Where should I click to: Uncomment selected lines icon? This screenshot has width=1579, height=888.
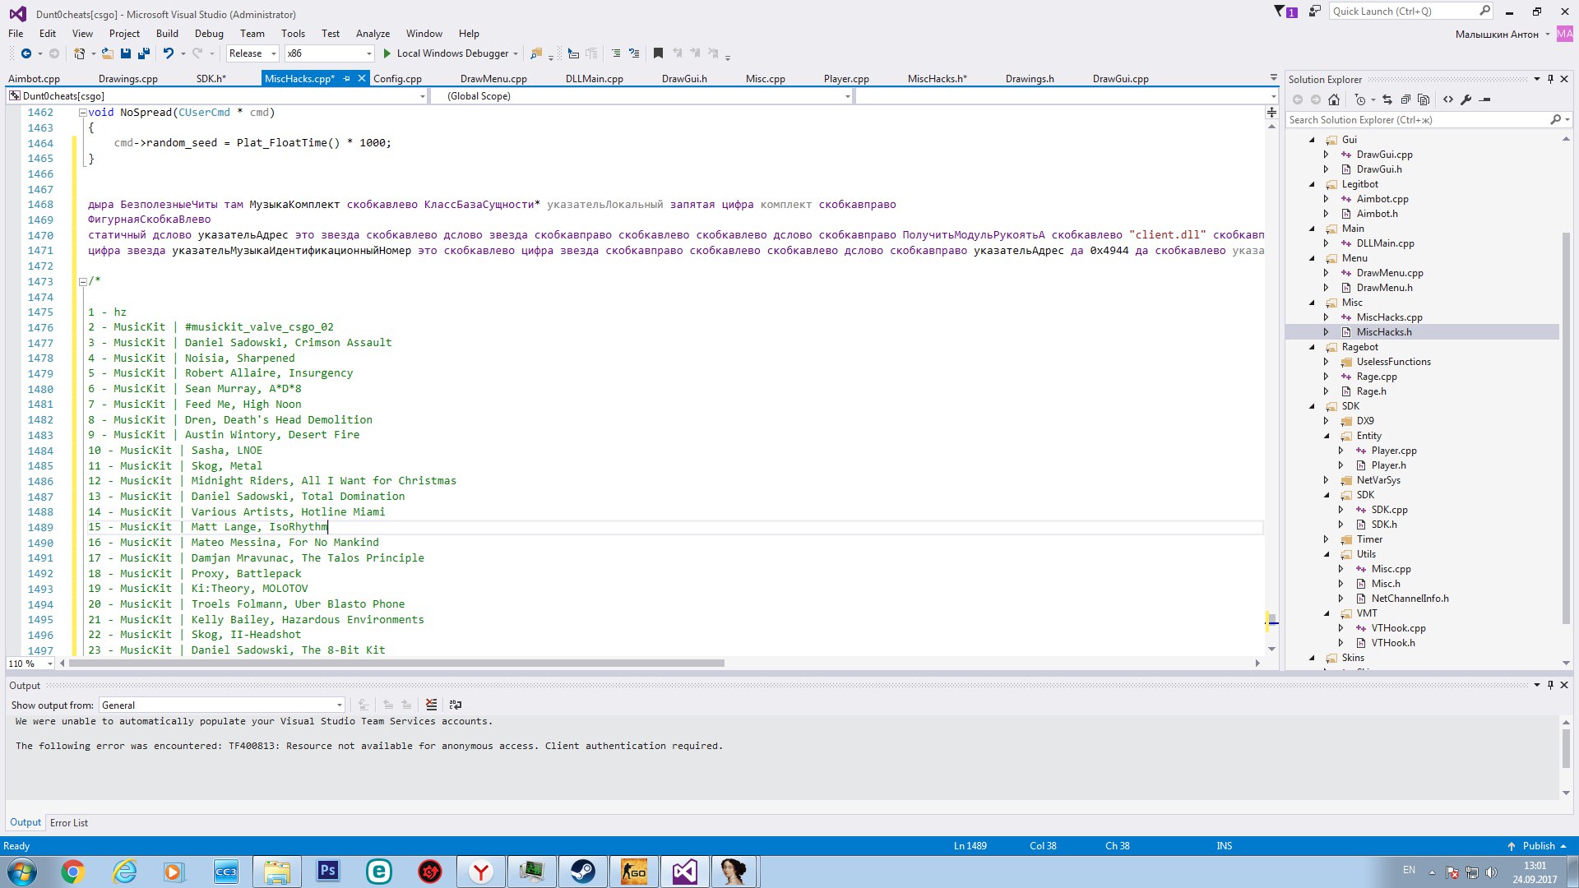pos(634,53)
